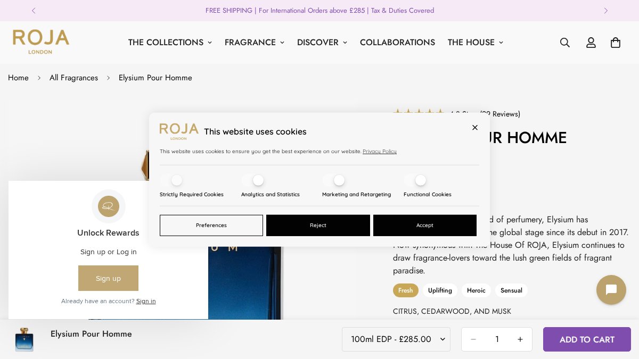Image resolution: width=639 pixels, height=359 pixels.
Task: Click the rewards emblem icon
Action: 109,206
